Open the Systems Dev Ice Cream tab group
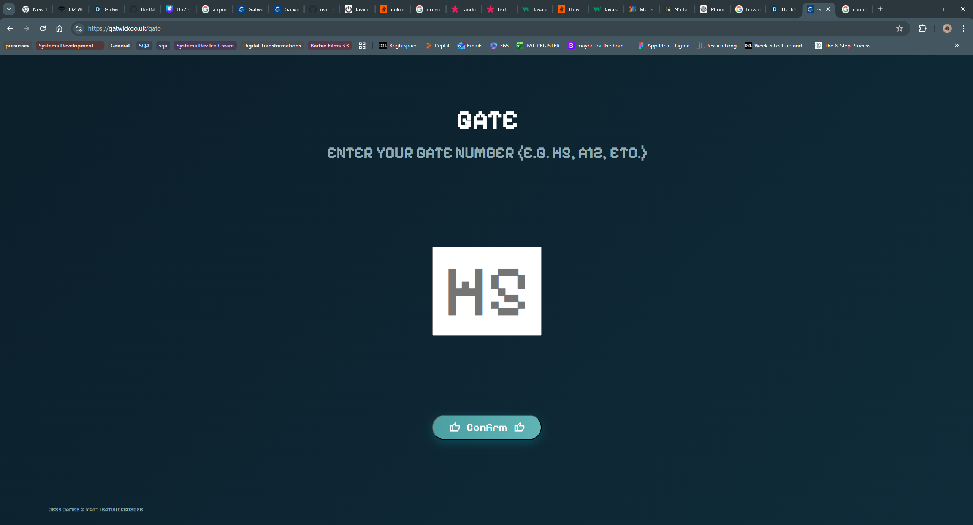This screenshot has height=525, width=973. [x=205, y=46]
